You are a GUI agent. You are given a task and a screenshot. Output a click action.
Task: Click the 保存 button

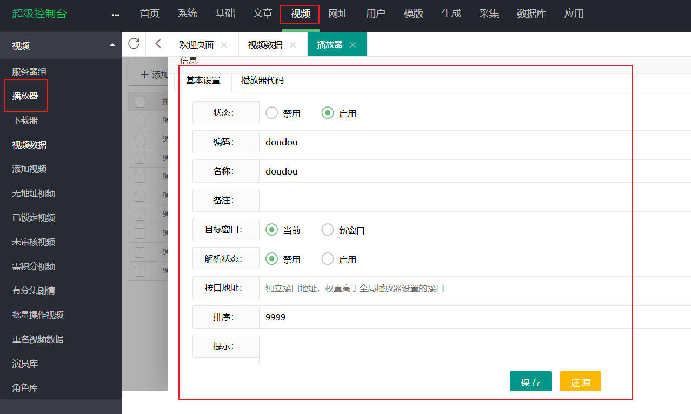530,382
